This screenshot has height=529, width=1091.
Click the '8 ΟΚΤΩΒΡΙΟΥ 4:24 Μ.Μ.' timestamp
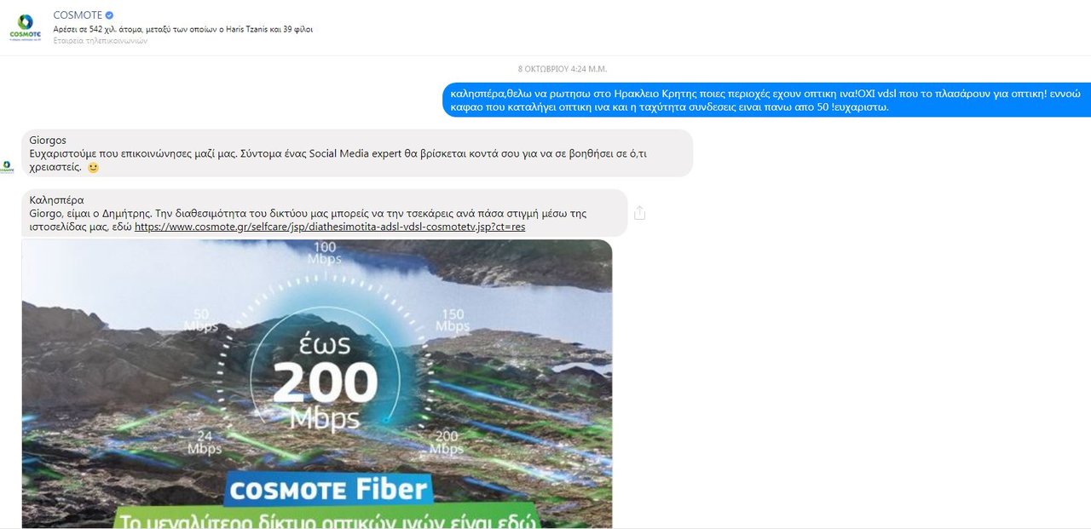563,69
